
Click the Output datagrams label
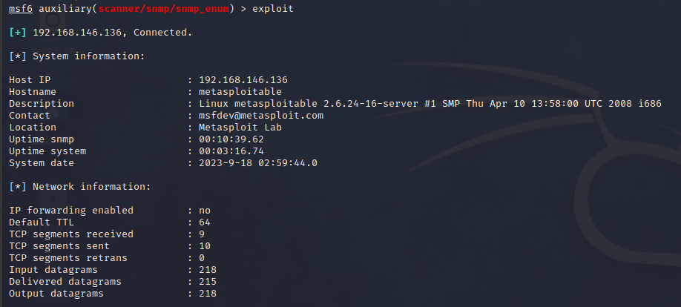click(x=56, y=294)
